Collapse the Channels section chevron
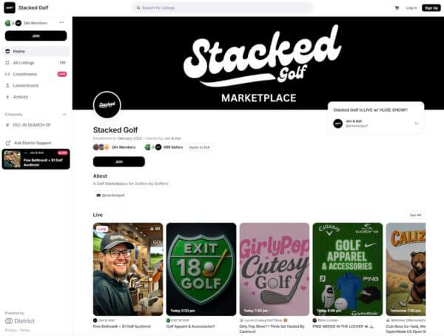The height and width of the screenshot is (336, 444). [64, 115]
